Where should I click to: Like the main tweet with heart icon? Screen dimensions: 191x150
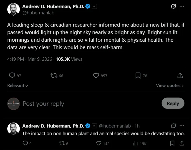click(96, 76)
